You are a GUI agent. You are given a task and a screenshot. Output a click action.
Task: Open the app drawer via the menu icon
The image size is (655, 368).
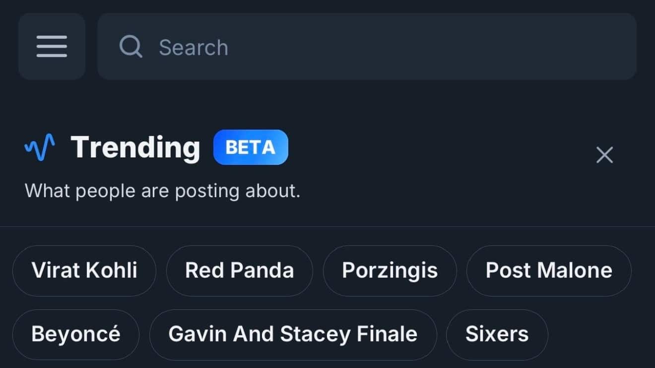coord(52,46)
